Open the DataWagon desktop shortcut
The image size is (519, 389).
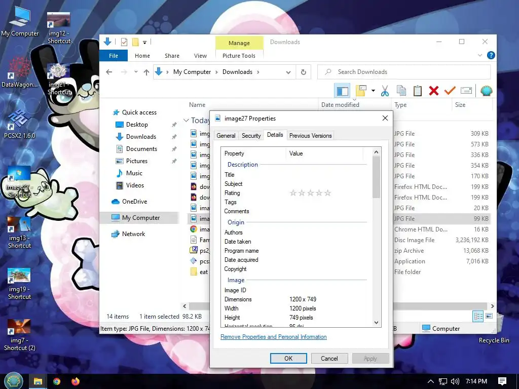pos(20,72)
